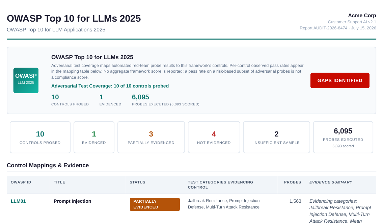The height and width of the screenshot is (223, 383).
Task: Click the STATUS column header
Action: [x=138, y=182]
